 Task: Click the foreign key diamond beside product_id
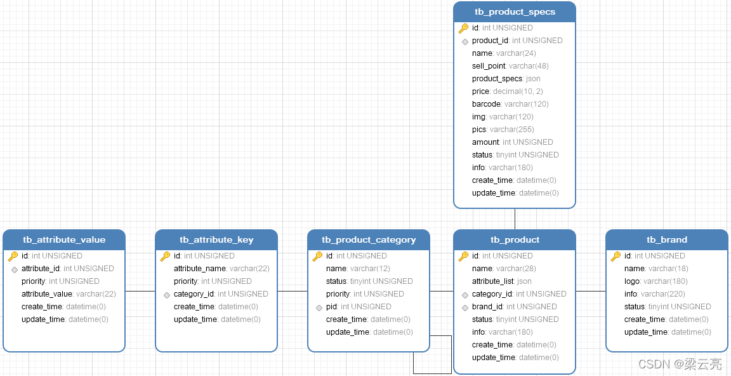click(x=464, y=41)
